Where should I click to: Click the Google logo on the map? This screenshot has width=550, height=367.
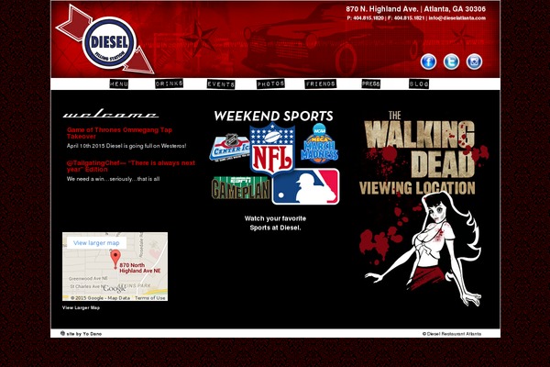click(x=115, y=288)
